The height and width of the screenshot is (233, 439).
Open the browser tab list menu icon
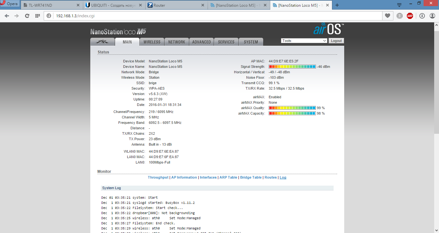399,5
